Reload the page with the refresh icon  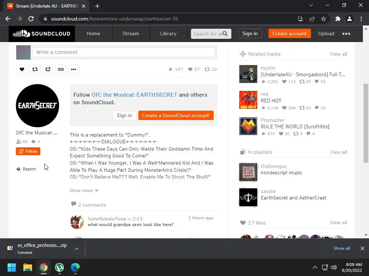point(31,19)
